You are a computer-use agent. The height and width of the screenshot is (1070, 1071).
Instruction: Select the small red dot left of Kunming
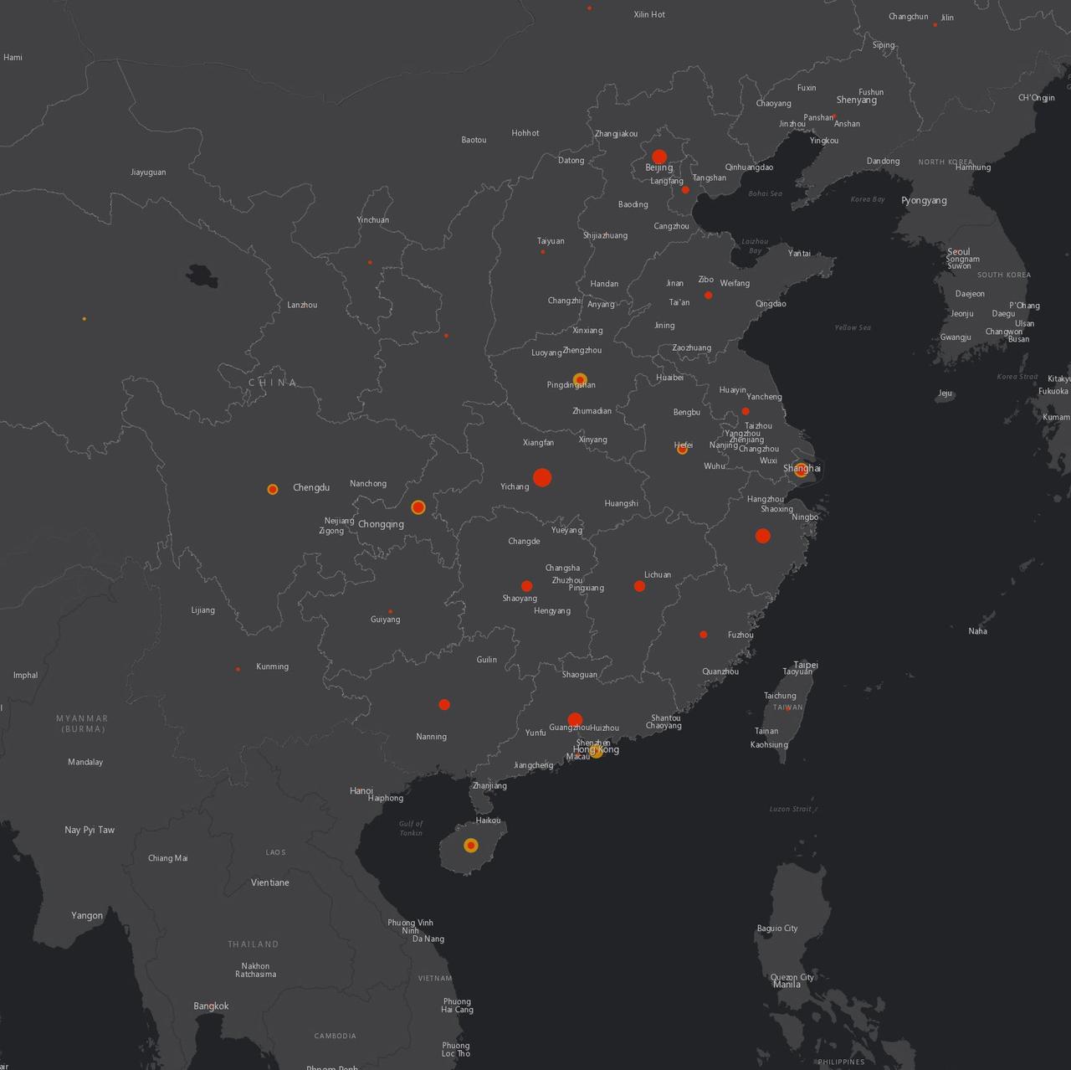[x=238, y=669]
